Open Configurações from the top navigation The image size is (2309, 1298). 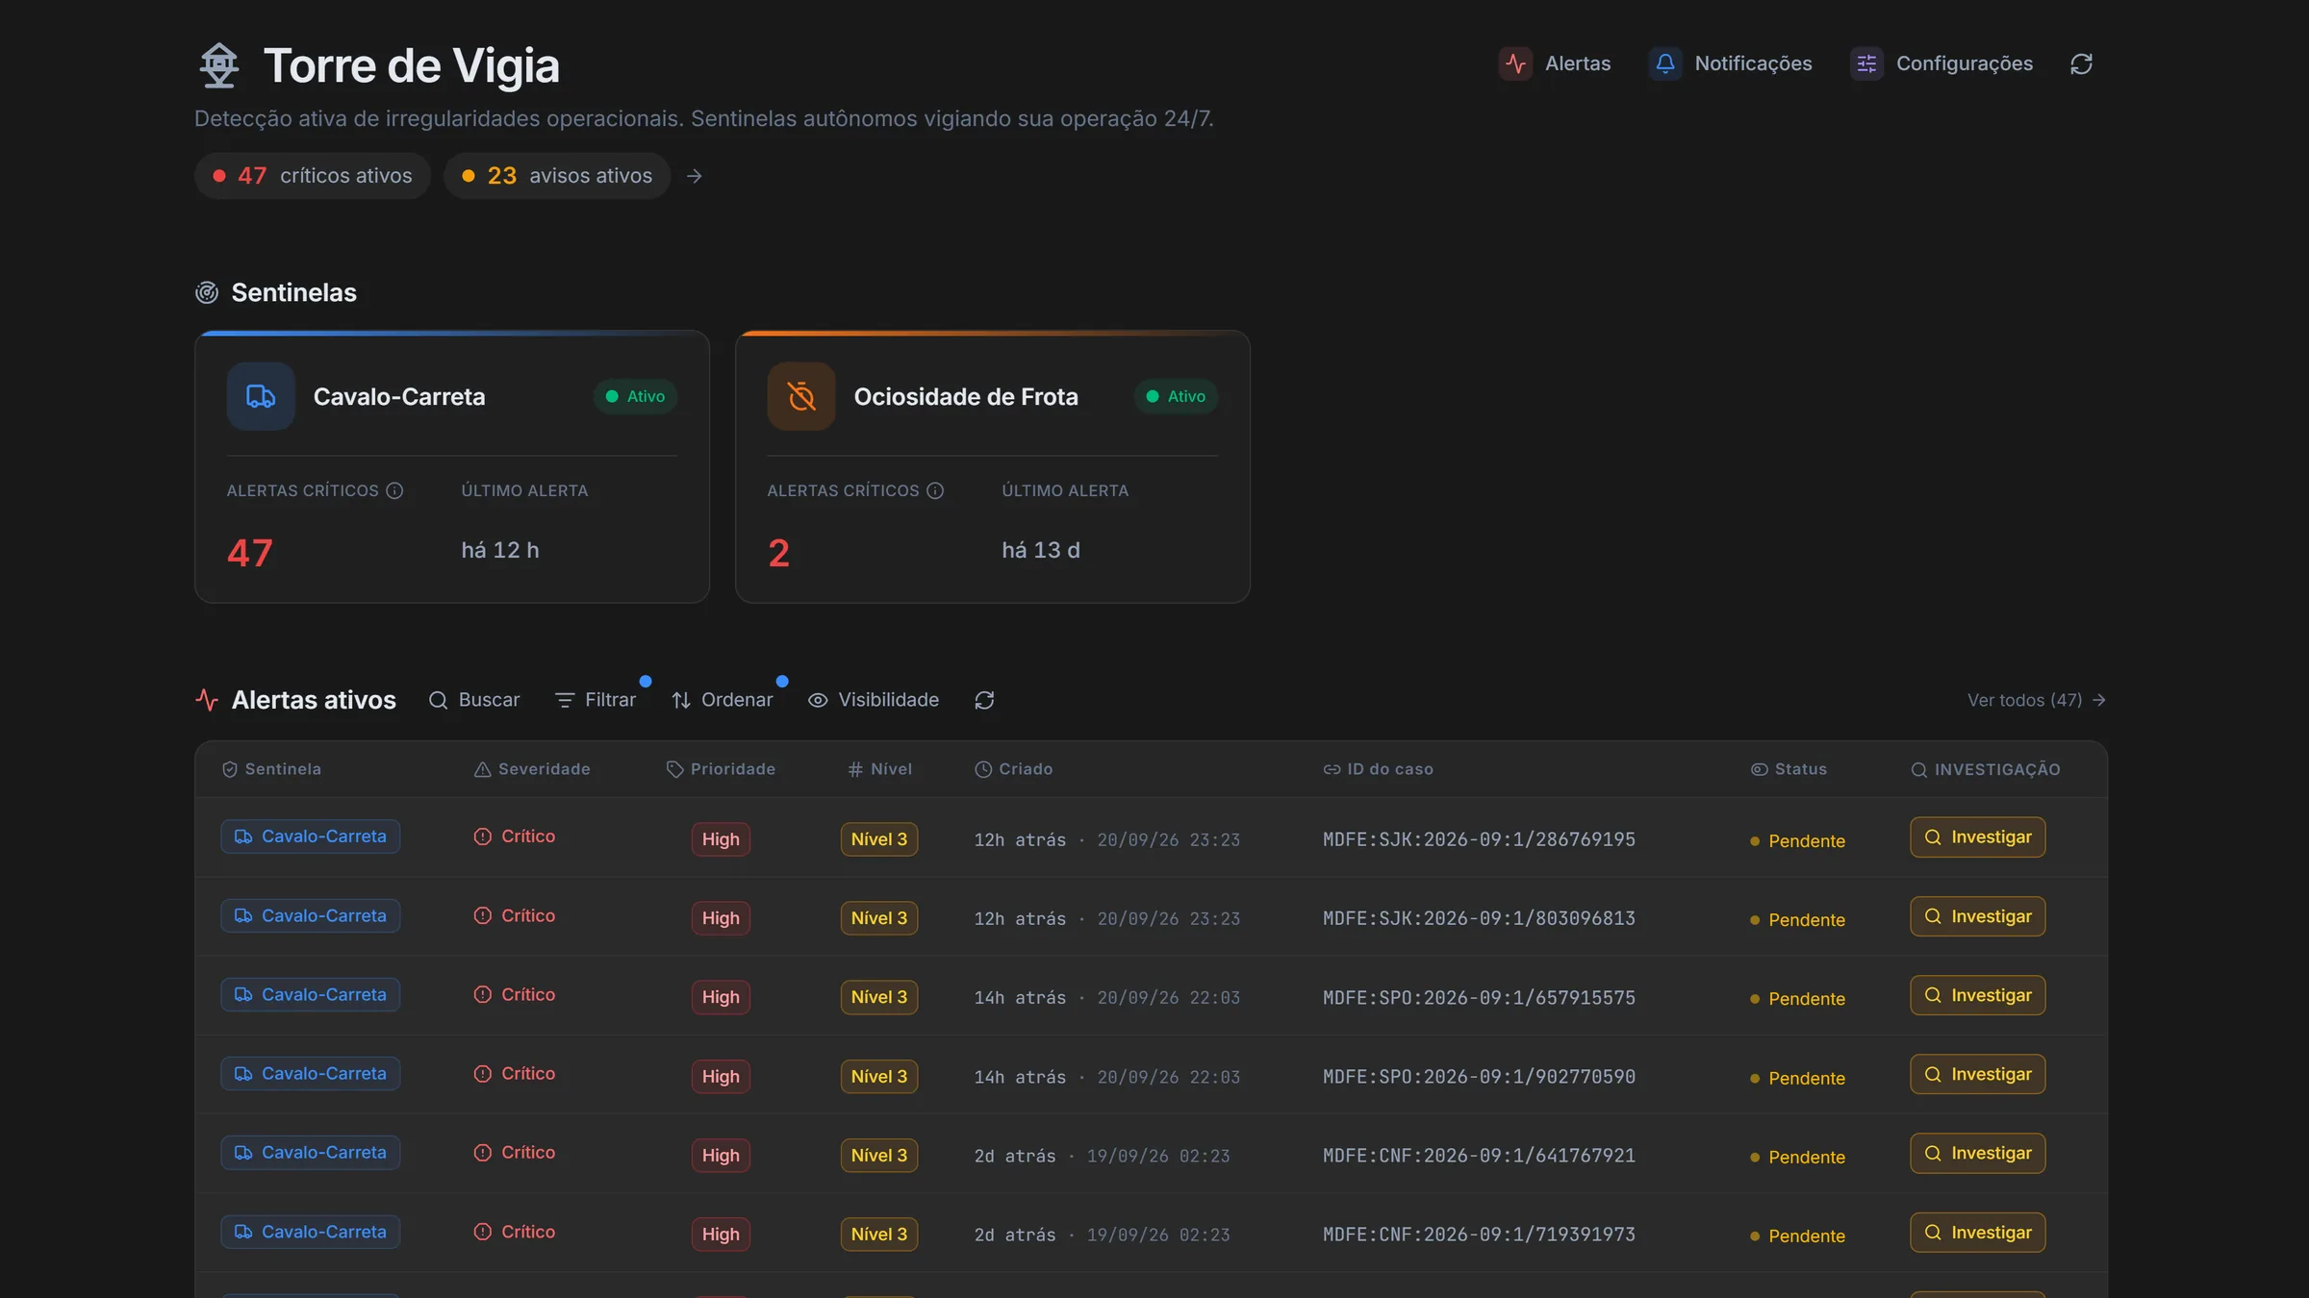1941,63
